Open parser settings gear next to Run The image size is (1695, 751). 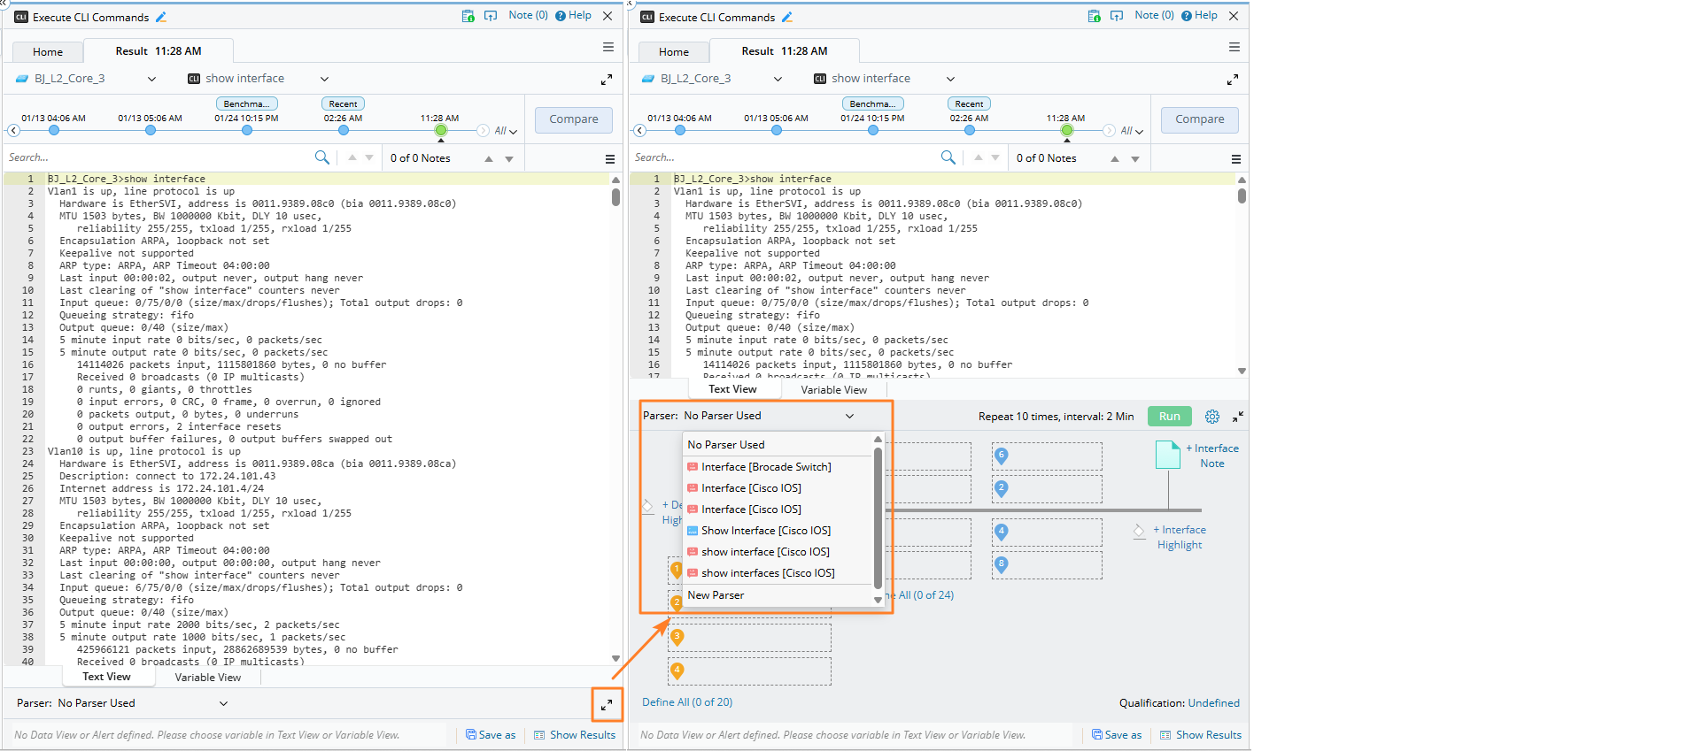[x=1211, y=417]
